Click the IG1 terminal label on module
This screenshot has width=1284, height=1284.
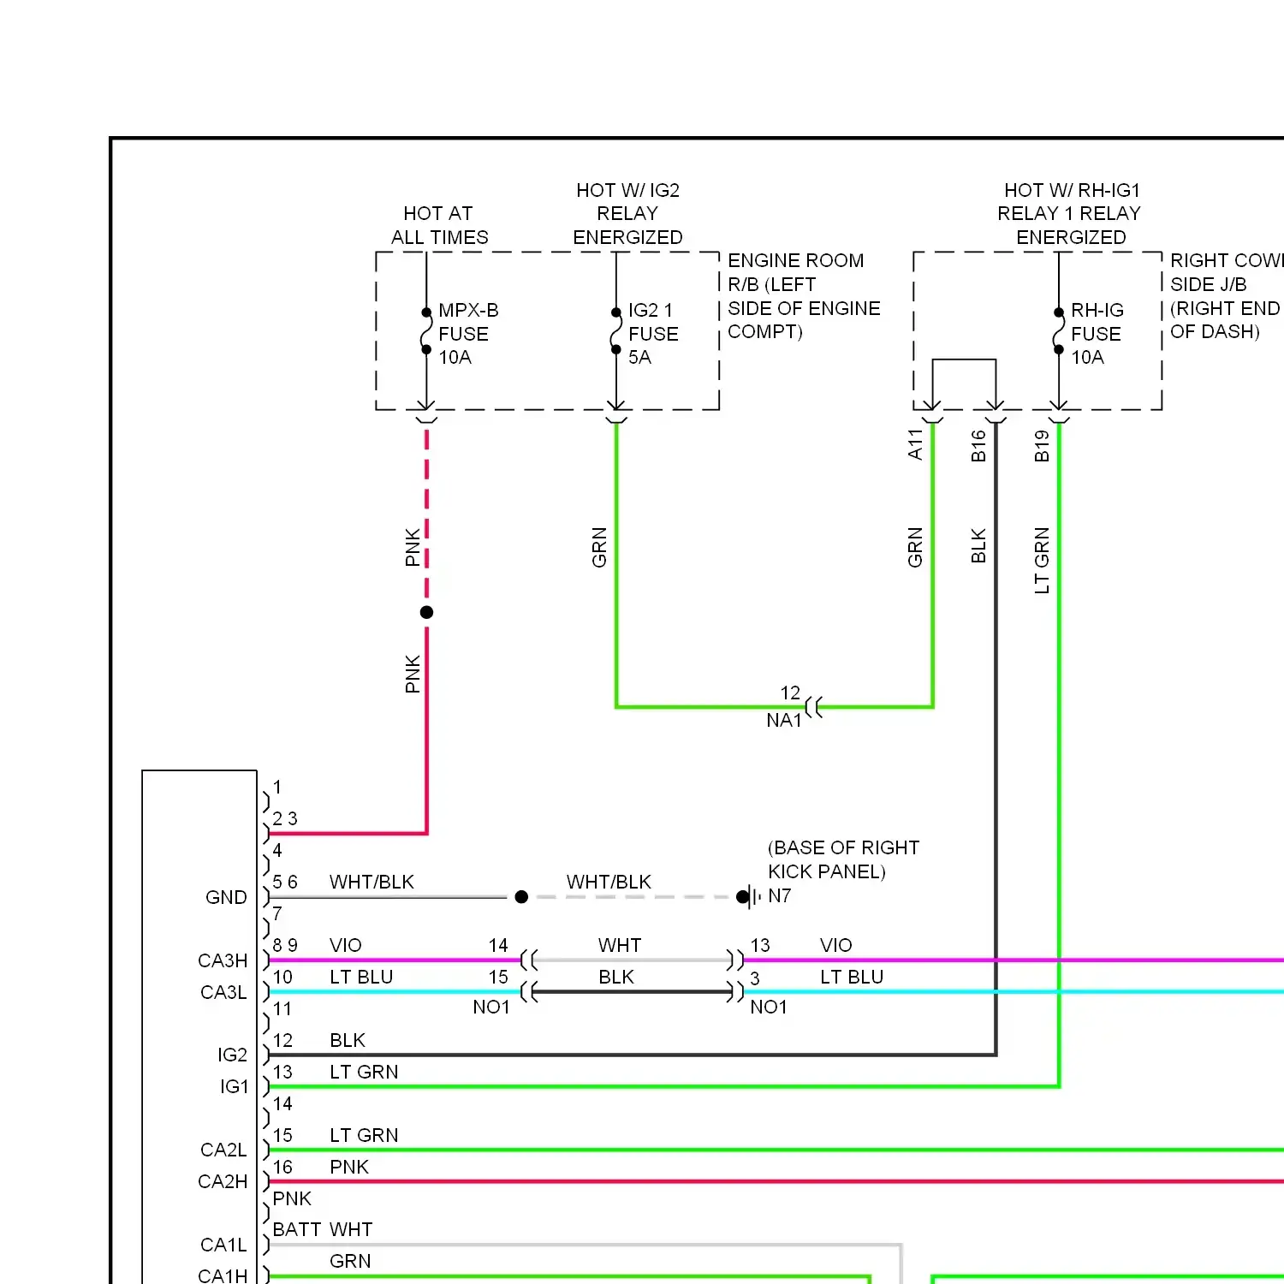tap(234, 1086)
